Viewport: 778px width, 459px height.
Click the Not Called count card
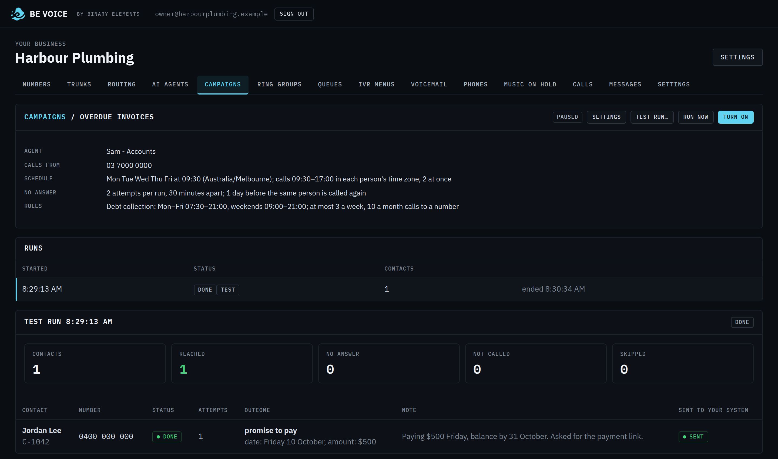(x=536, y=363)
